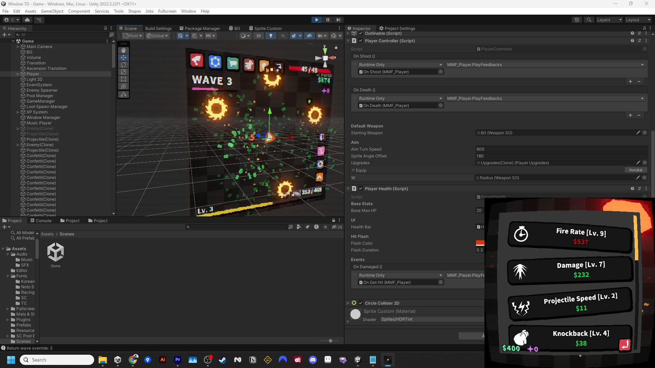Add a new On Death event with the plus button
This screenshot has height=368, width=655.
tap(630, 115)
